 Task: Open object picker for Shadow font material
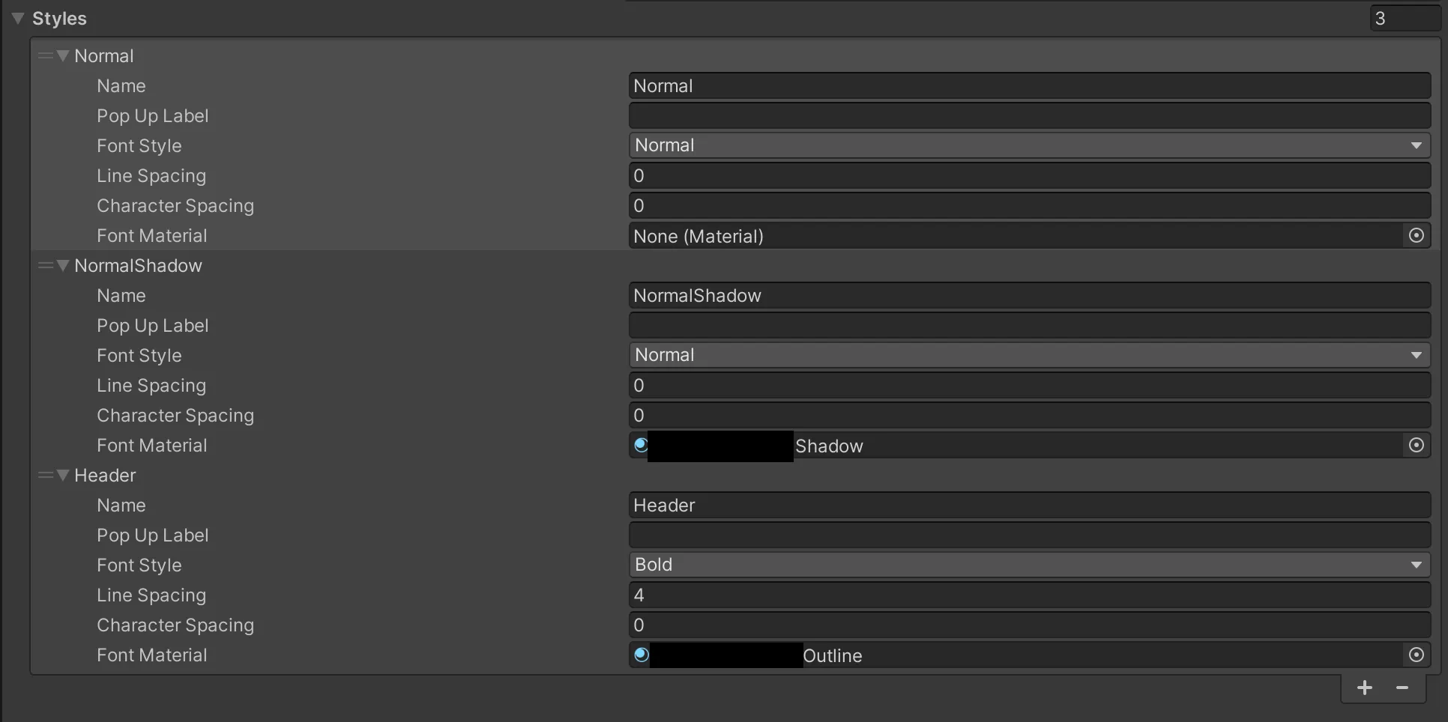tap(1416, 446)
